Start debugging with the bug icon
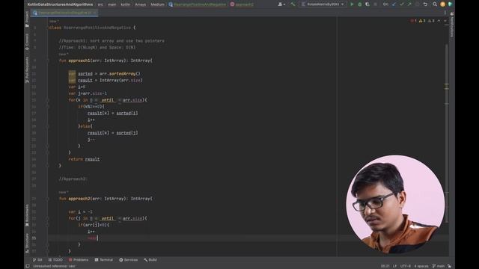 [x=359, y=4]
